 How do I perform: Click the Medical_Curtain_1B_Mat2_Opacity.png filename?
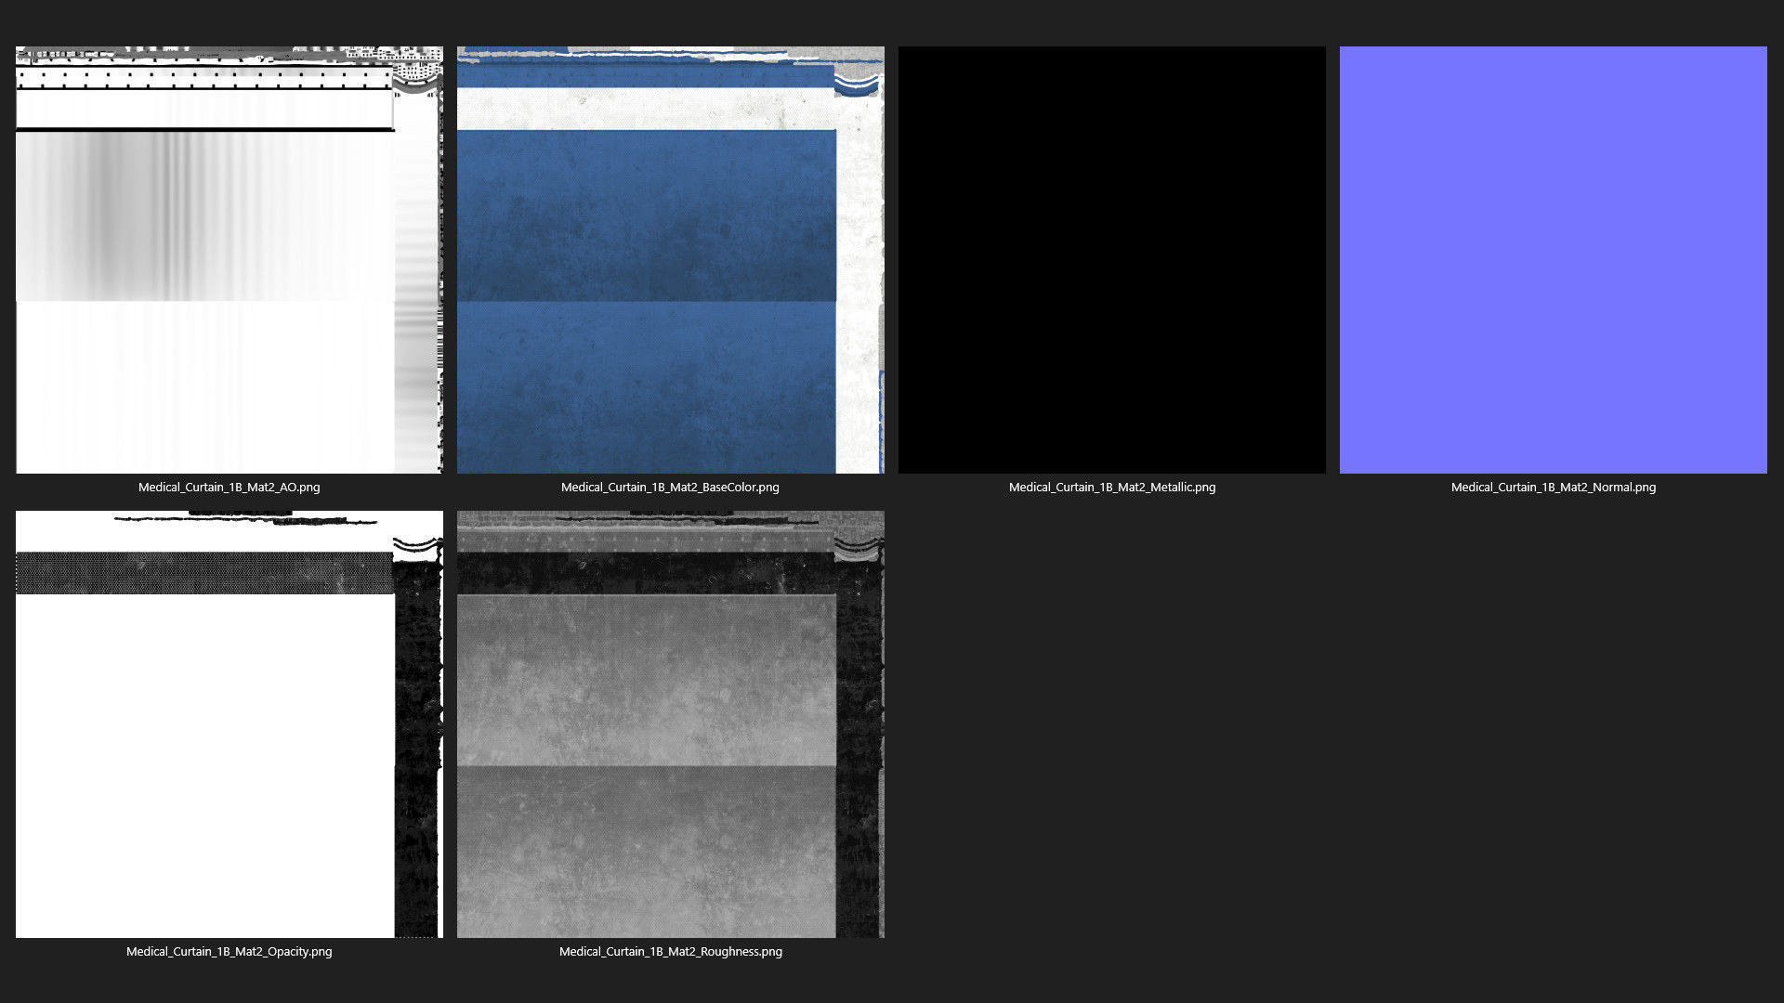pos(229,951)
